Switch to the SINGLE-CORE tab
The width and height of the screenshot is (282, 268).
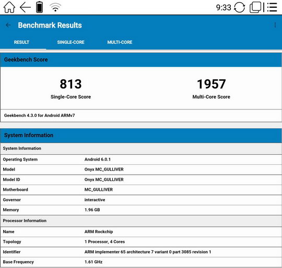click(70, 42)
